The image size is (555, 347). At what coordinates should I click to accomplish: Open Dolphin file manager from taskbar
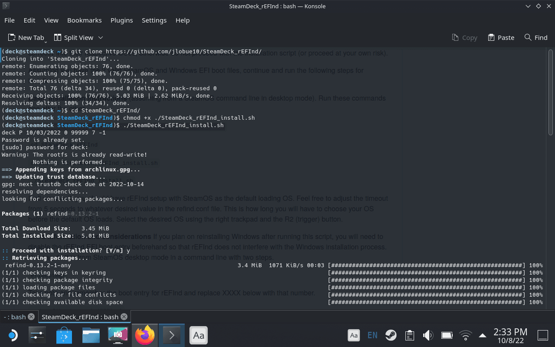pos(91,335)
